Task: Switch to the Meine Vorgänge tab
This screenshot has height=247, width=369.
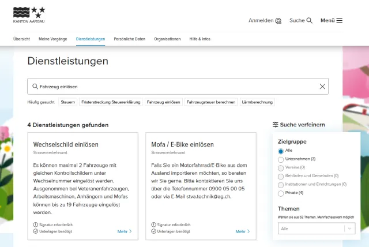Action: (x=52, y=39)
